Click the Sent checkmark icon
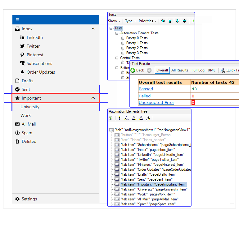 point(17,89)
